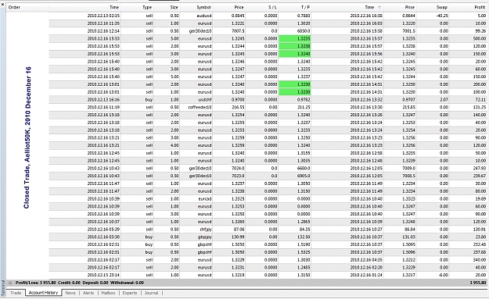Click the profit value 239.67
489x299 pixels.
(x=480, y=176)
